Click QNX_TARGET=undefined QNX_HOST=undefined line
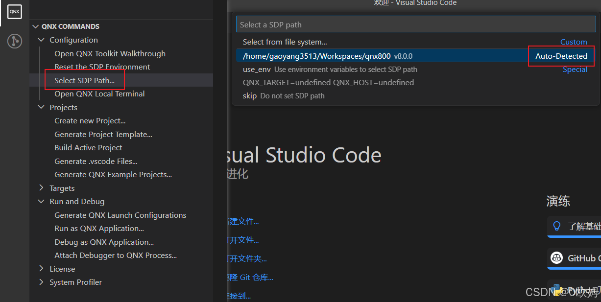 click(328, 82)
